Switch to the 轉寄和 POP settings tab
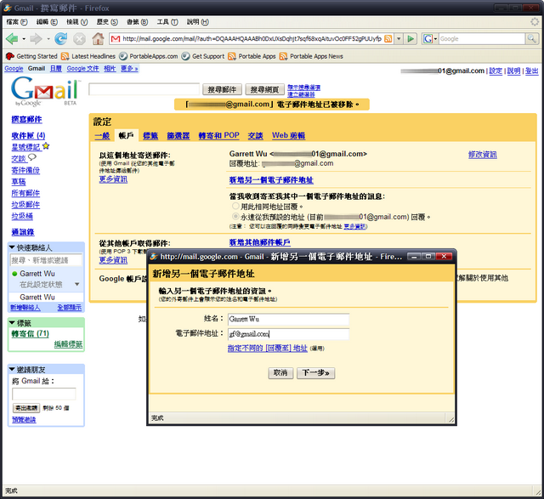 (x=219, y=135)
